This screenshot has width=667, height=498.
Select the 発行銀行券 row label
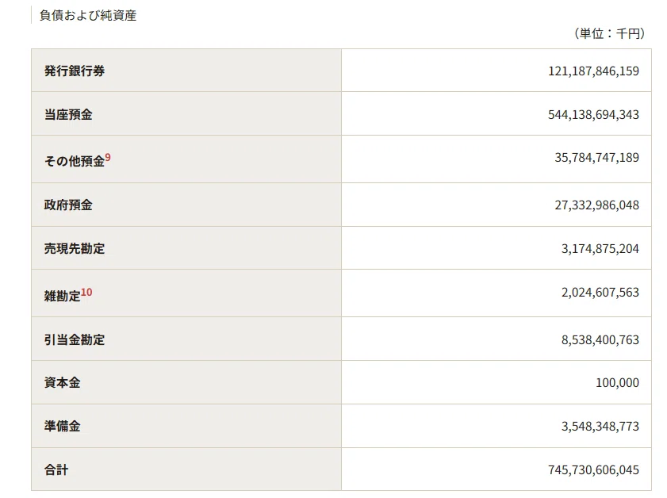tap(75, 71)
